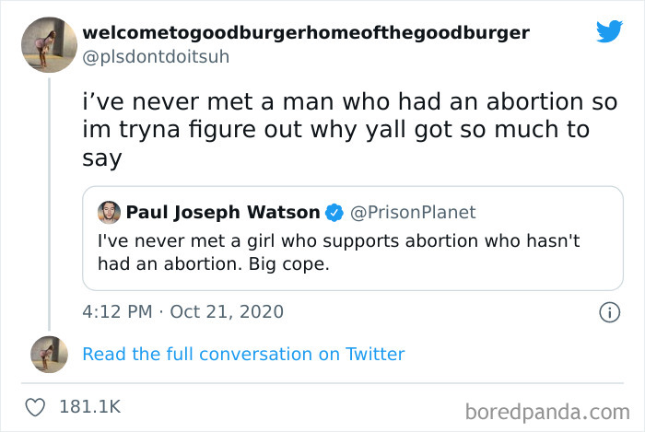645x432 pixels.
Task: Click the main tweet text about yall
Action: [x=349, y=130]
